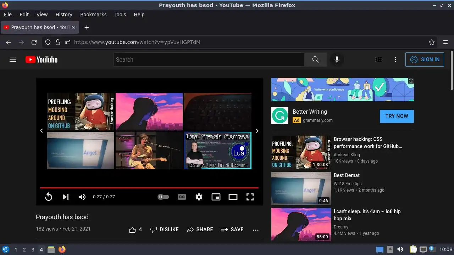Open guitar player endscreen thumbnail
The width and height of the screenshot is (454, 255).
149,151
